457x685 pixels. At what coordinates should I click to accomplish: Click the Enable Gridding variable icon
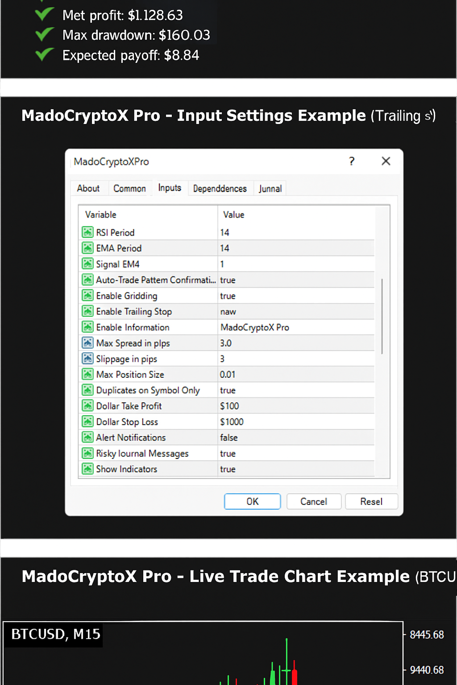pyautogui.click(x=87, y=296)
